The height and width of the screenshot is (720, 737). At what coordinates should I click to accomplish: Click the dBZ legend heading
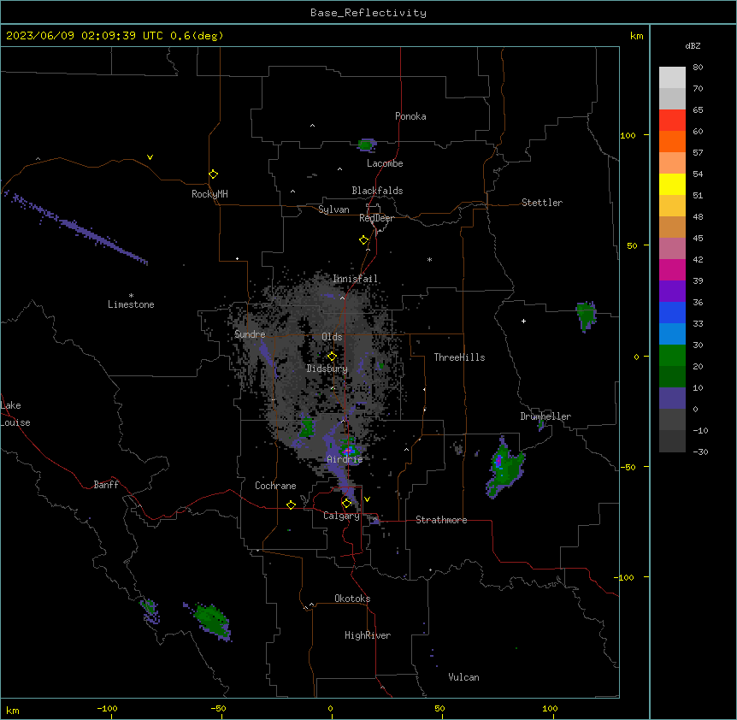(x=693, y=46)
